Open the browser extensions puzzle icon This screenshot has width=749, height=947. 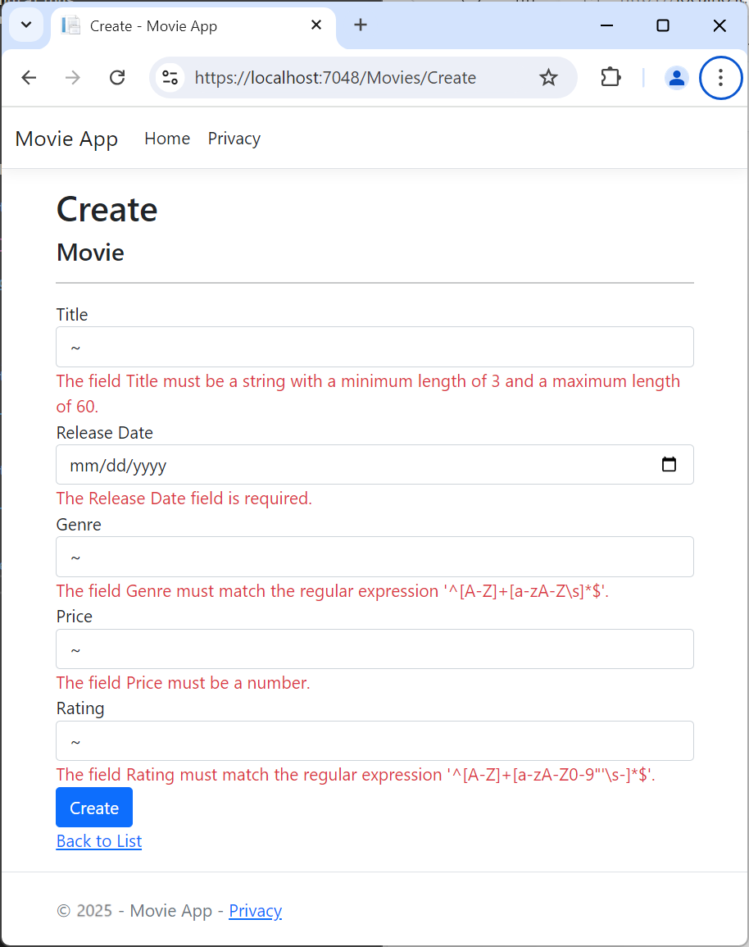click(611, 77)
